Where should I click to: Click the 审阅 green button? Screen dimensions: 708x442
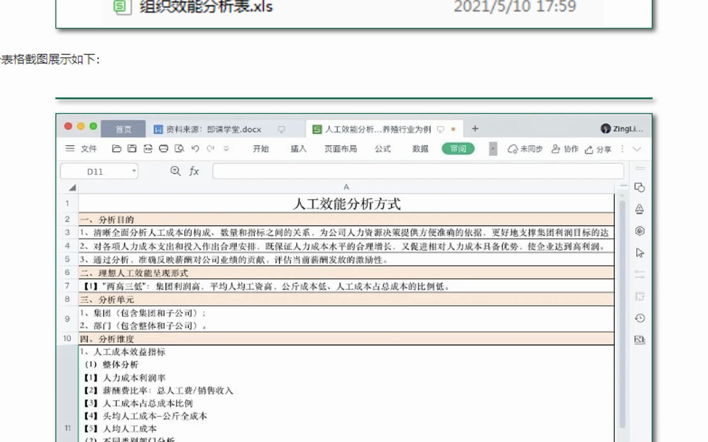pyautogui.click(x=458, y=149)
